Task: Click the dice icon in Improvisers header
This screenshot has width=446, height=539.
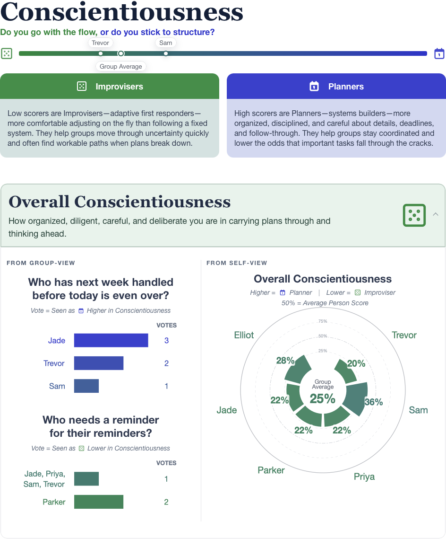Action: [82, 86]
